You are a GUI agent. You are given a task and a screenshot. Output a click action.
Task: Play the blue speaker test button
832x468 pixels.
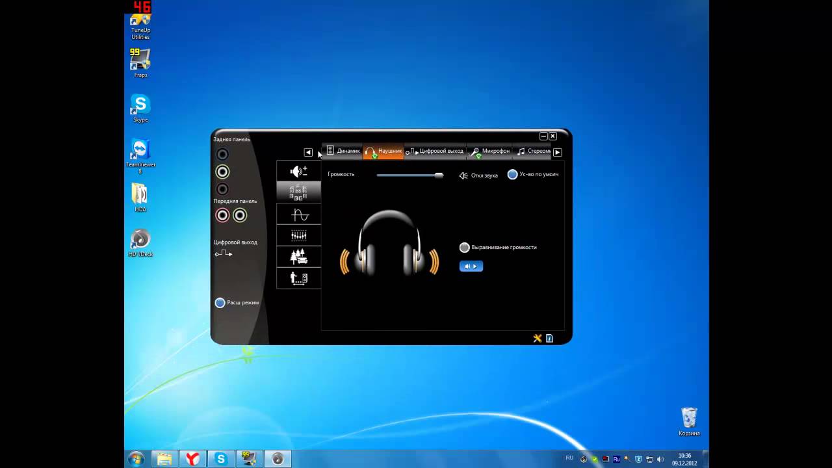[471, 266]
